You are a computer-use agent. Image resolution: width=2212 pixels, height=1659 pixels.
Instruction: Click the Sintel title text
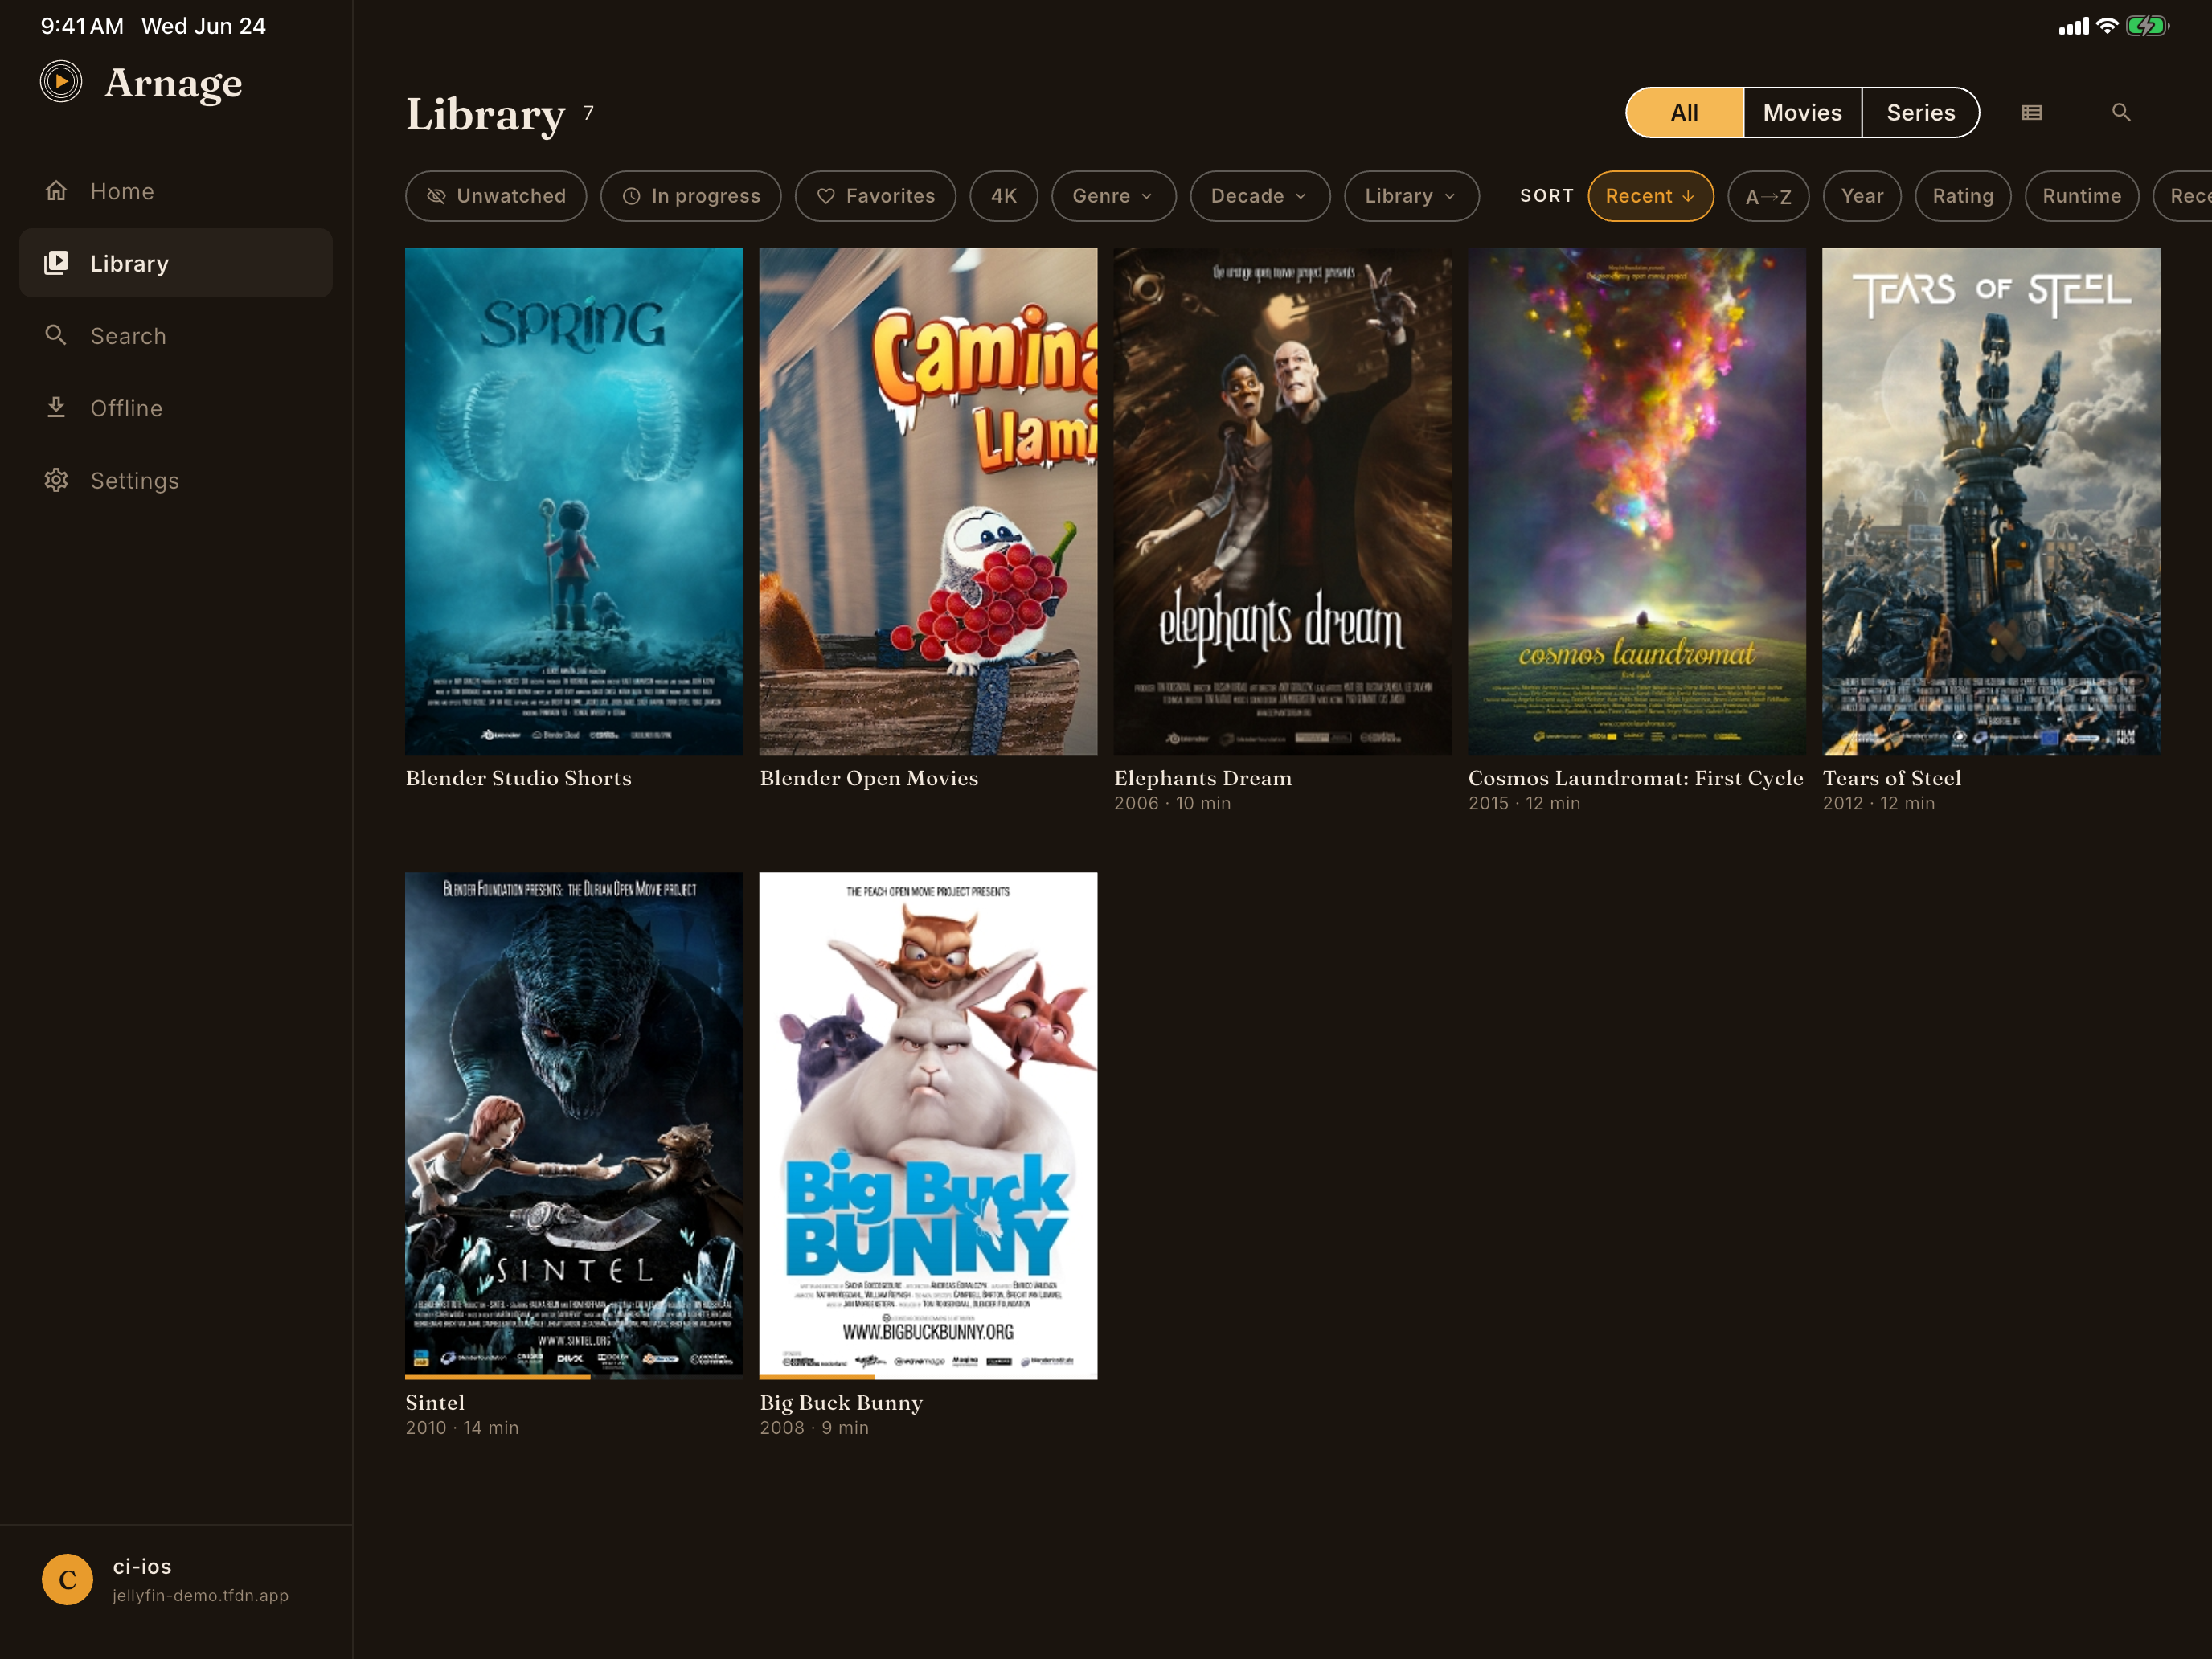[435, 1402]
